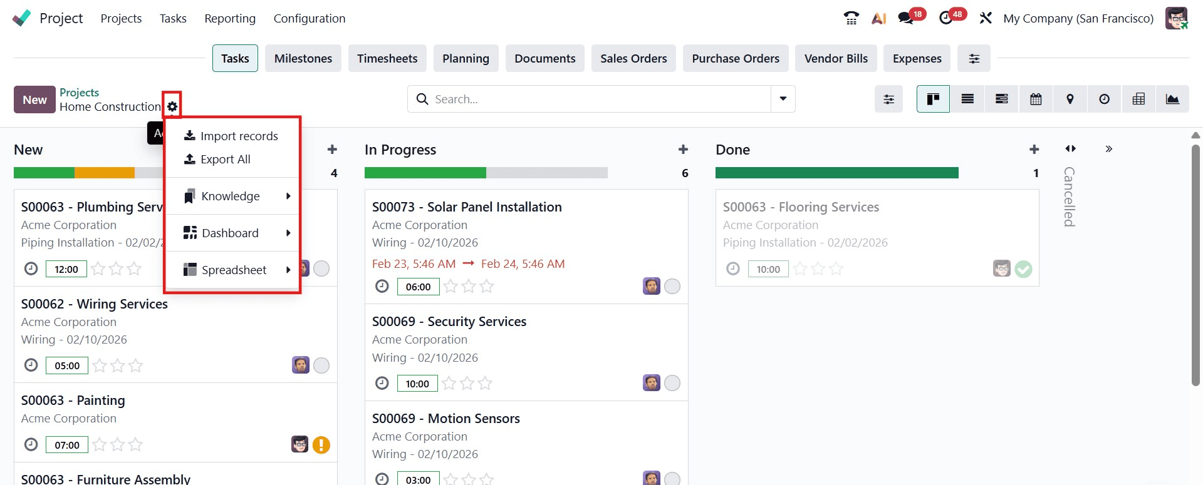Switch to Milestones tab

pos(303,58)
